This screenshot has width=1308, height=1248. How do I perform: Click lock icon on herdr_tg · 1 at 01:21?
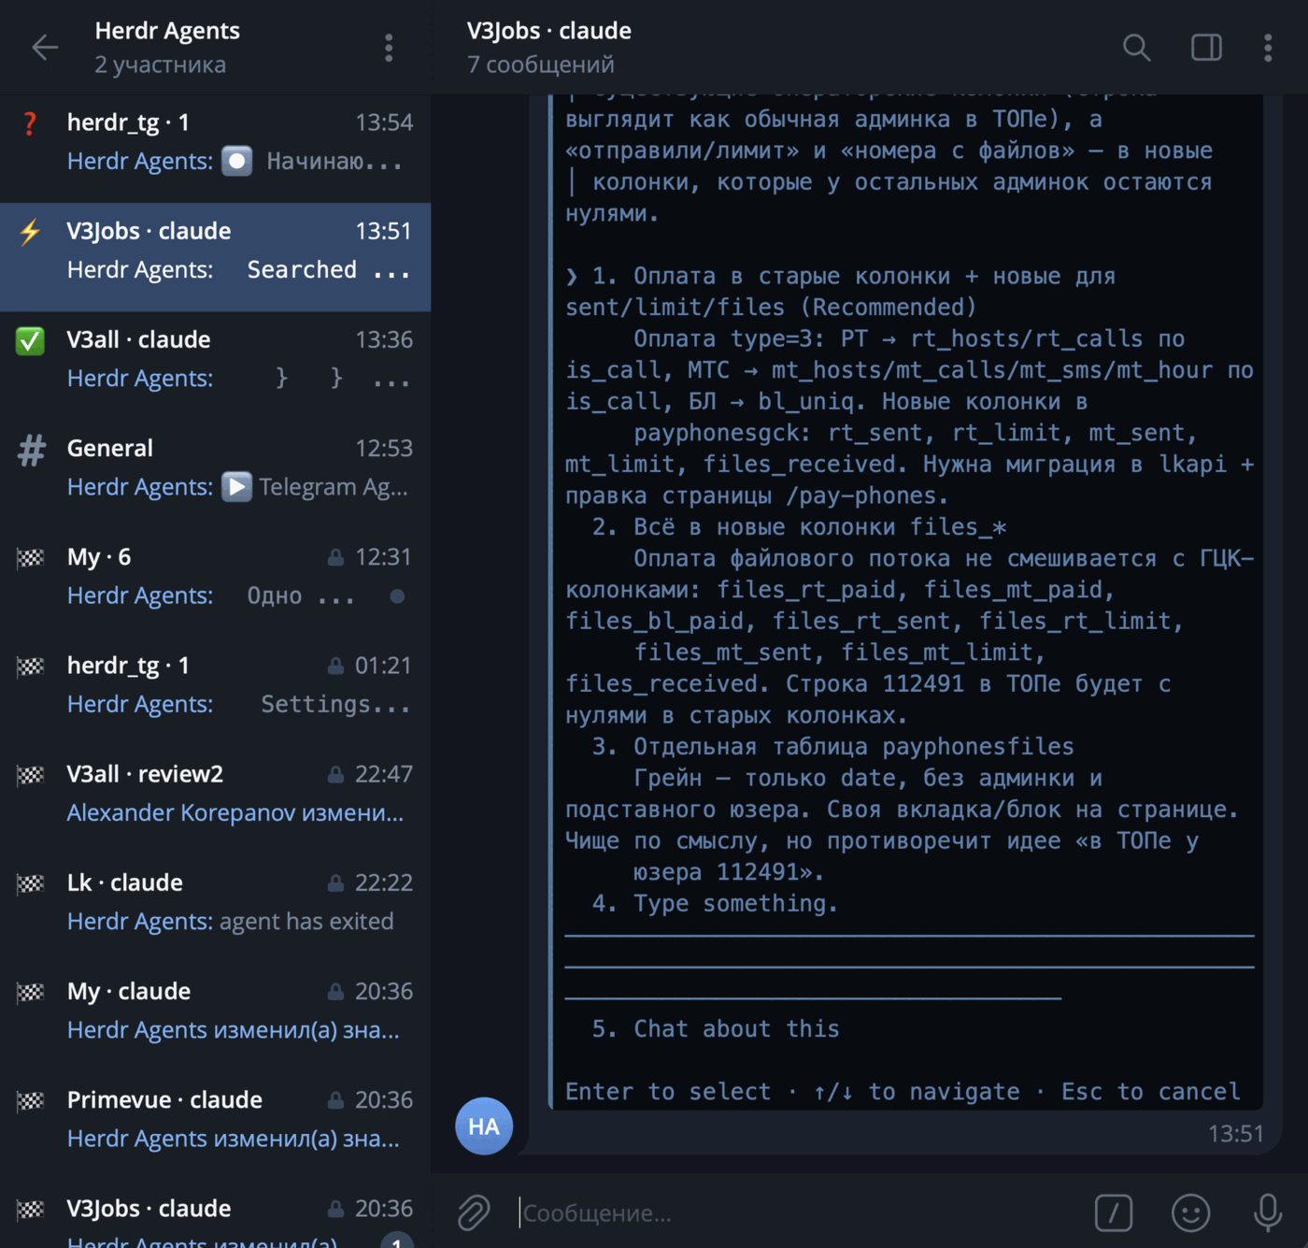click(335, 666)
